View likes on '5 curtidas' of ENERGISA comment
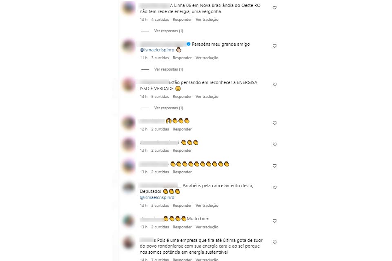The width and height of the screenshot is (392, 261). click(160, 96)
